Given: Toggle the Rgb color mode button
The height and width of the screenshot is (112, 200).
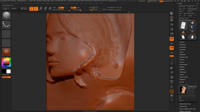Looking at the screenshot, I should pyautogui.click(x=61, y=7).
